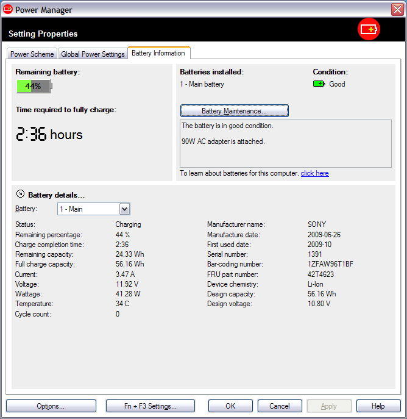
Task: Open the Options dialog
Action: (x=51, y=406)
